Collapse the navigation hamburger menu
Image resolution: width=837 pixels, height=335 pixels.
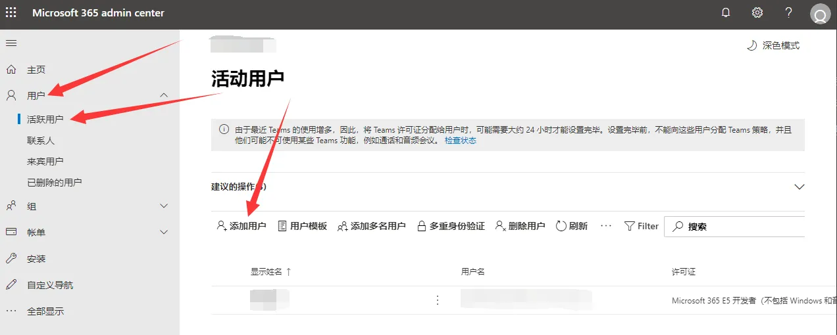point(11,43)
